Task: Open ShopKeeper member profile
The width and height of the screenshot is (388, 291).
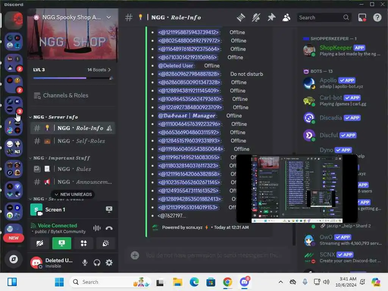Action: click(x=342, y=50)
